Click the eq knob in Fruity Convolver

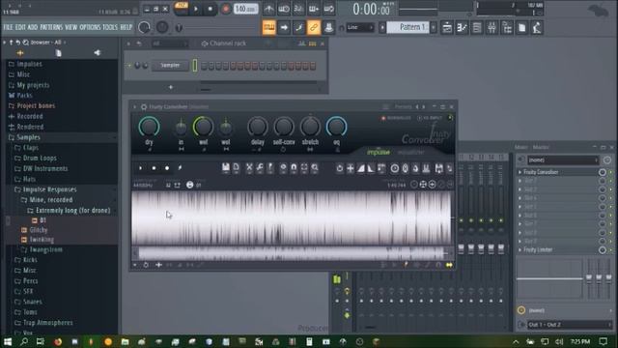pyautogui.click(x=336, y=127)
